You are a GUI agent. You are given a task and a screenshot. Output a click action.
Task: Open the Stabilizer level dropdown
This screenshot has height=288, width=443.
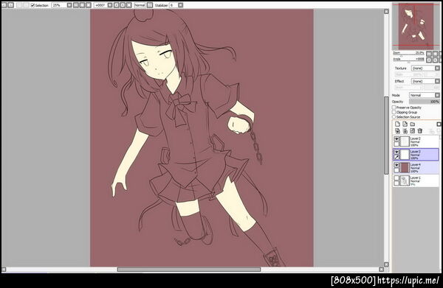click(x=181, y=5)
